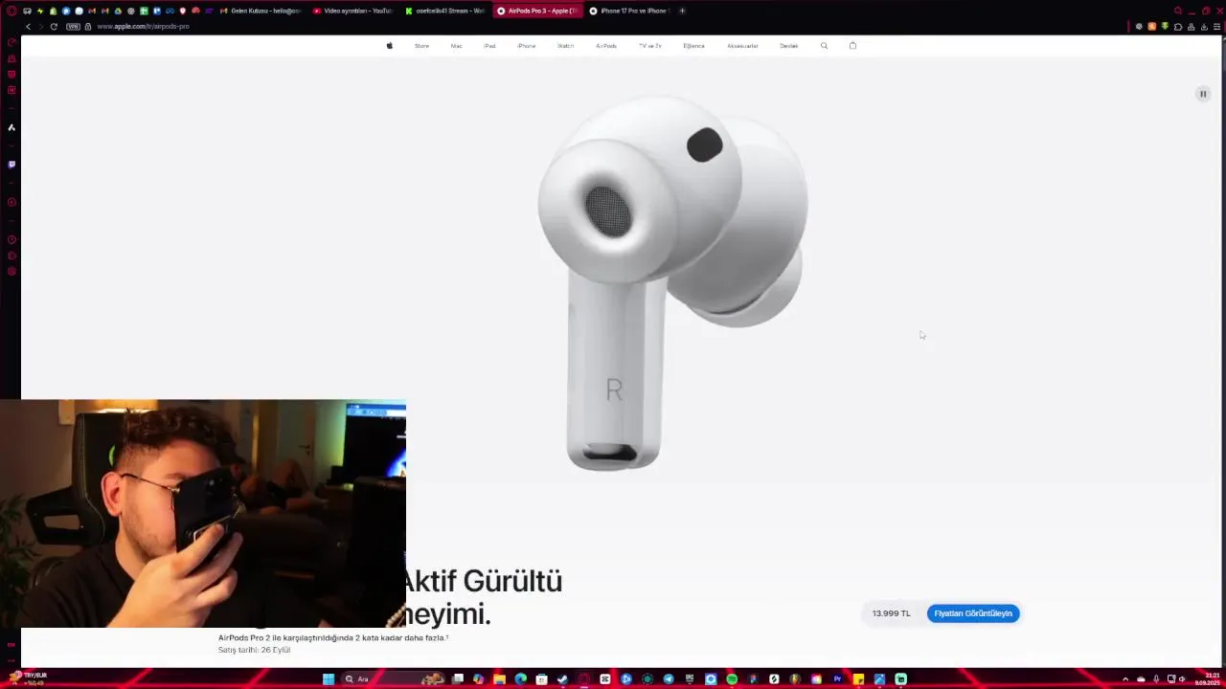Open Steam from the taskbar
The width and height of the screenshot is (1226, 689).
click(x=562, y=679)
